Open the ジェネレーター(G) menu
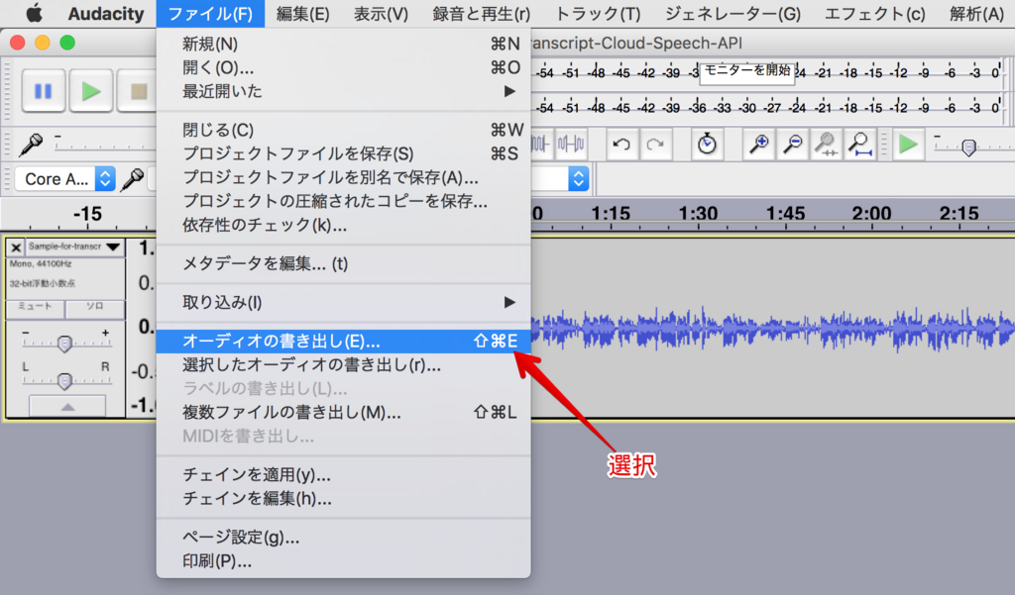Viewport: 1015px width, 595px height. click(x=733, y=14)
